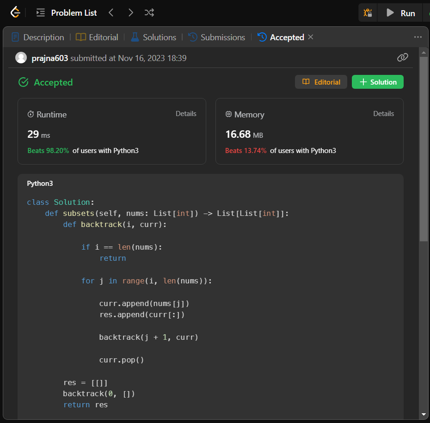Click the green Solution button
The height and width of the screenshot is (423, 430).
pyautogui.click(x=378, y=82)
